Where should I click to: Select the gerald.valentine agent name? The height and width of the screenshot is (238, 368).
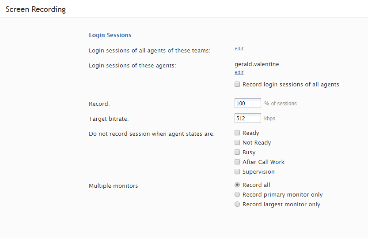257,64
